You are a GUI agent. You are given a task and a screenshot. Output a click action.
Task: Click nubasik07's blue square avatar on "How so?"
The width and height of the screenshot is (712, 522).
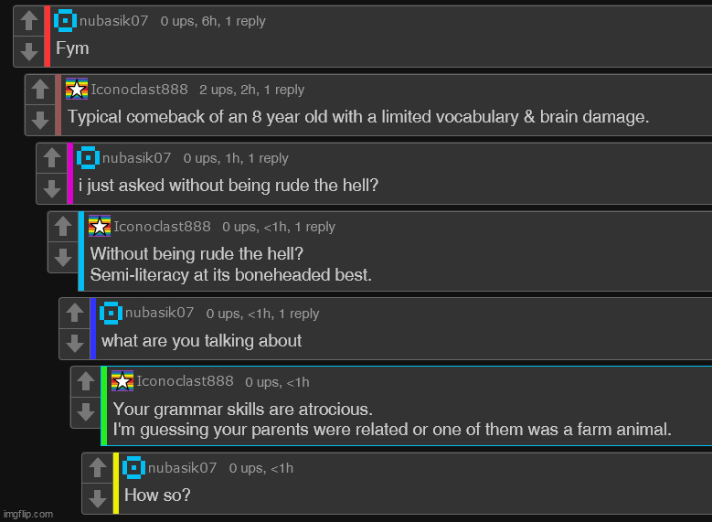click(x=133, y=467)
